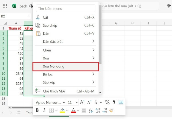Viewport: 172px width, 119px height.
Task: Select column G header
Action: click(116, 23)
